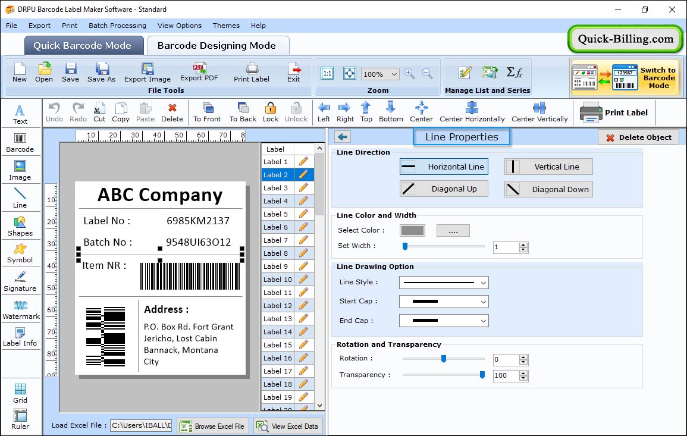Decrease the Transparency spinner value

point(523,378)
